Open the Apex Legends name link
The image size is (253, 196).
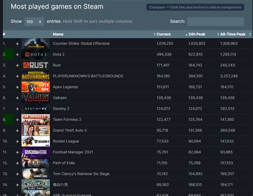[65, 87]
